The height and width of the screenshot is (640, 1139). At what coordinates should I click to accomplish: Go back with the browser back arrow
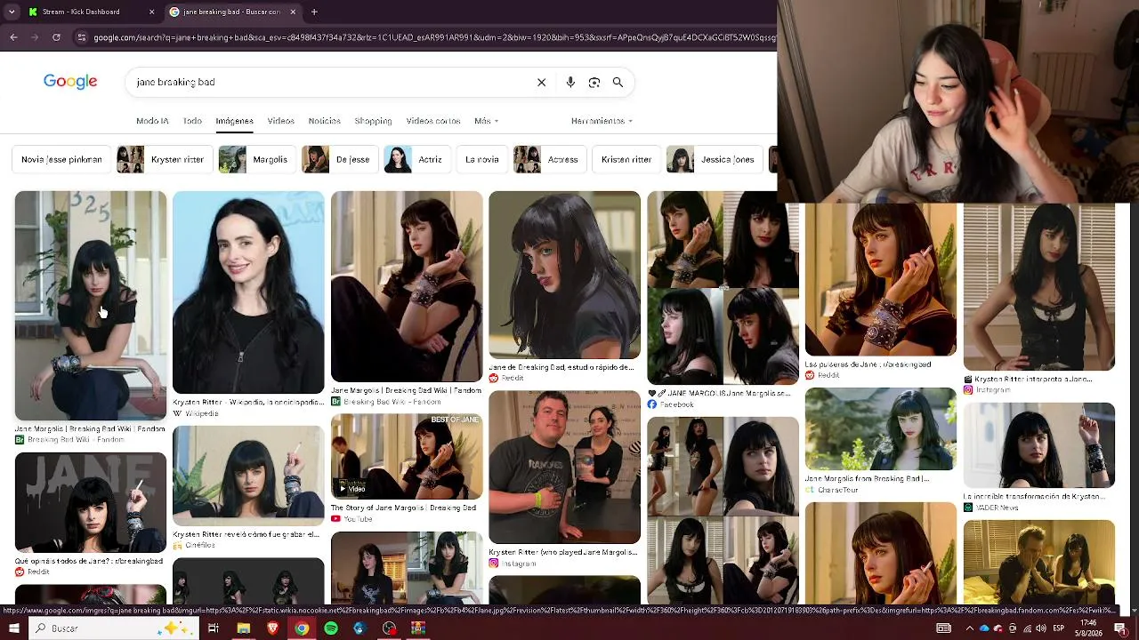13,37
